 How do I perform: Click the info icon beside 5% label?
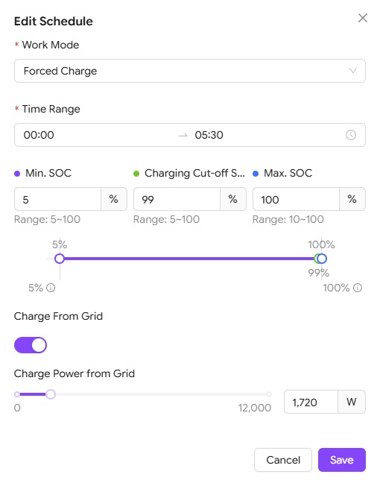pos(51,288)
